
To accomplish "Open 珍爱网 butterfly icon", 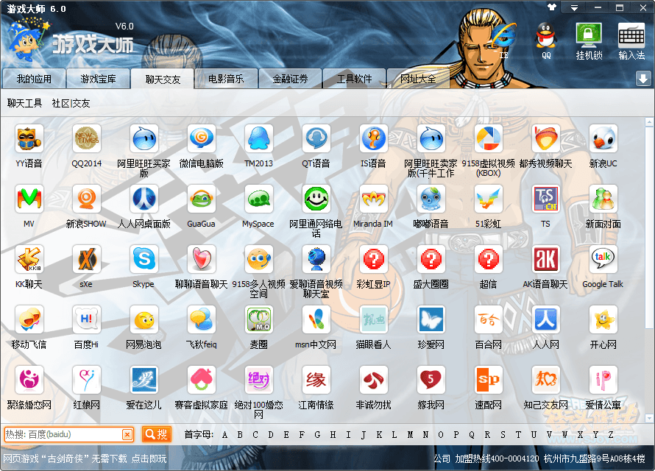I will (x=431, y=319).
